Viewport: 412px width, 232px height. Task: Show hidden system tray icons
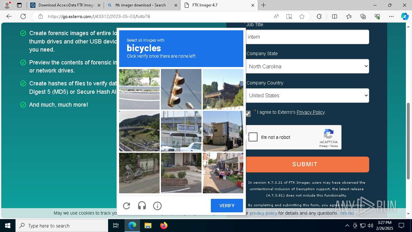tap(347, 226)
